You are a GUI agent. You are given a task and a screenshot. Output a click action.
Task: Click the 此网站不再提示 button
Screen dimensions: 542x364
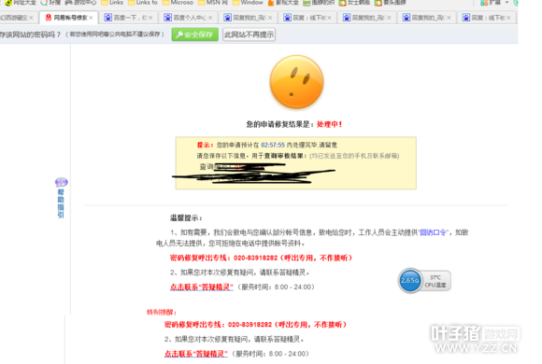[249, 35]
